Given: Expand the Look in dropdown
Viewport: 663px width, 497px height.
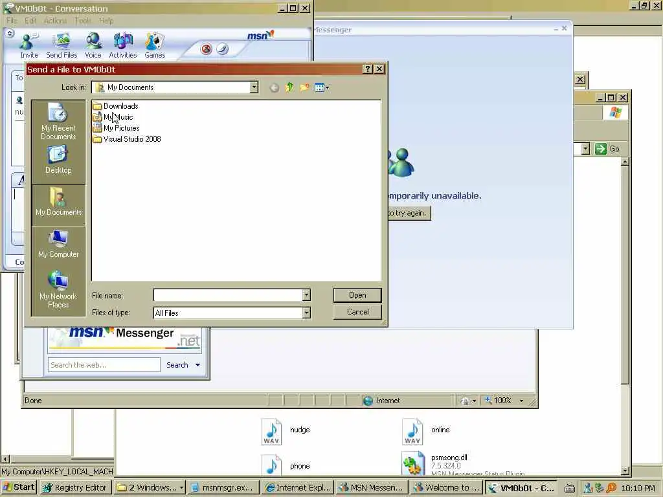Looking at the screenshot, I should pyautogui.click(x=254, y=87).
